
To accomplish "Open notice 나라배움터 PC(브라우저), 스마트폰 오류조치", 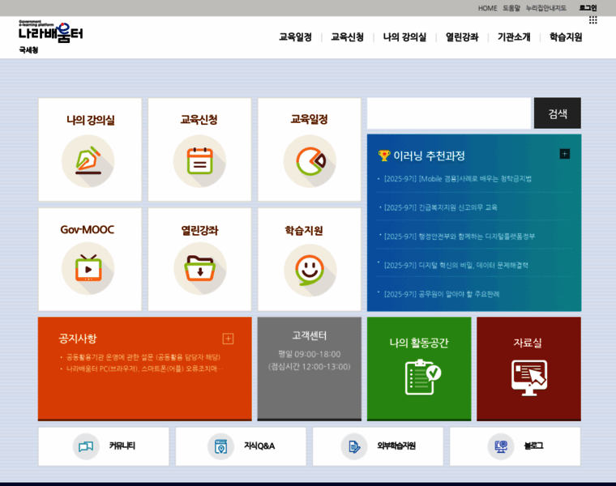I will click(x=144, y=369).
